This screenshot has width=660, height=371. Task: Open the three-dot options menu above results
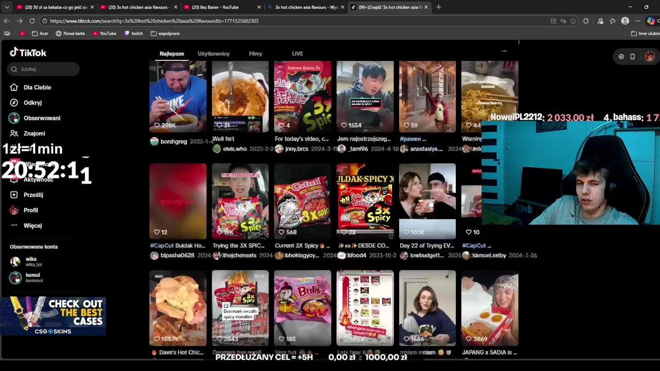pyautogui.click(x=504, y=51)
